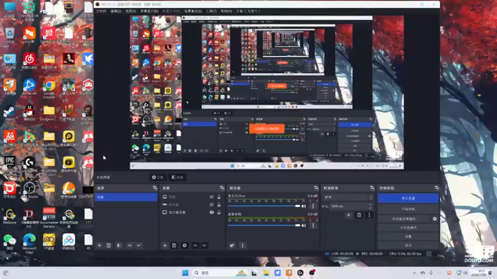Open transition type dropdown
The image size is (497, 279).
pos(348,197)
